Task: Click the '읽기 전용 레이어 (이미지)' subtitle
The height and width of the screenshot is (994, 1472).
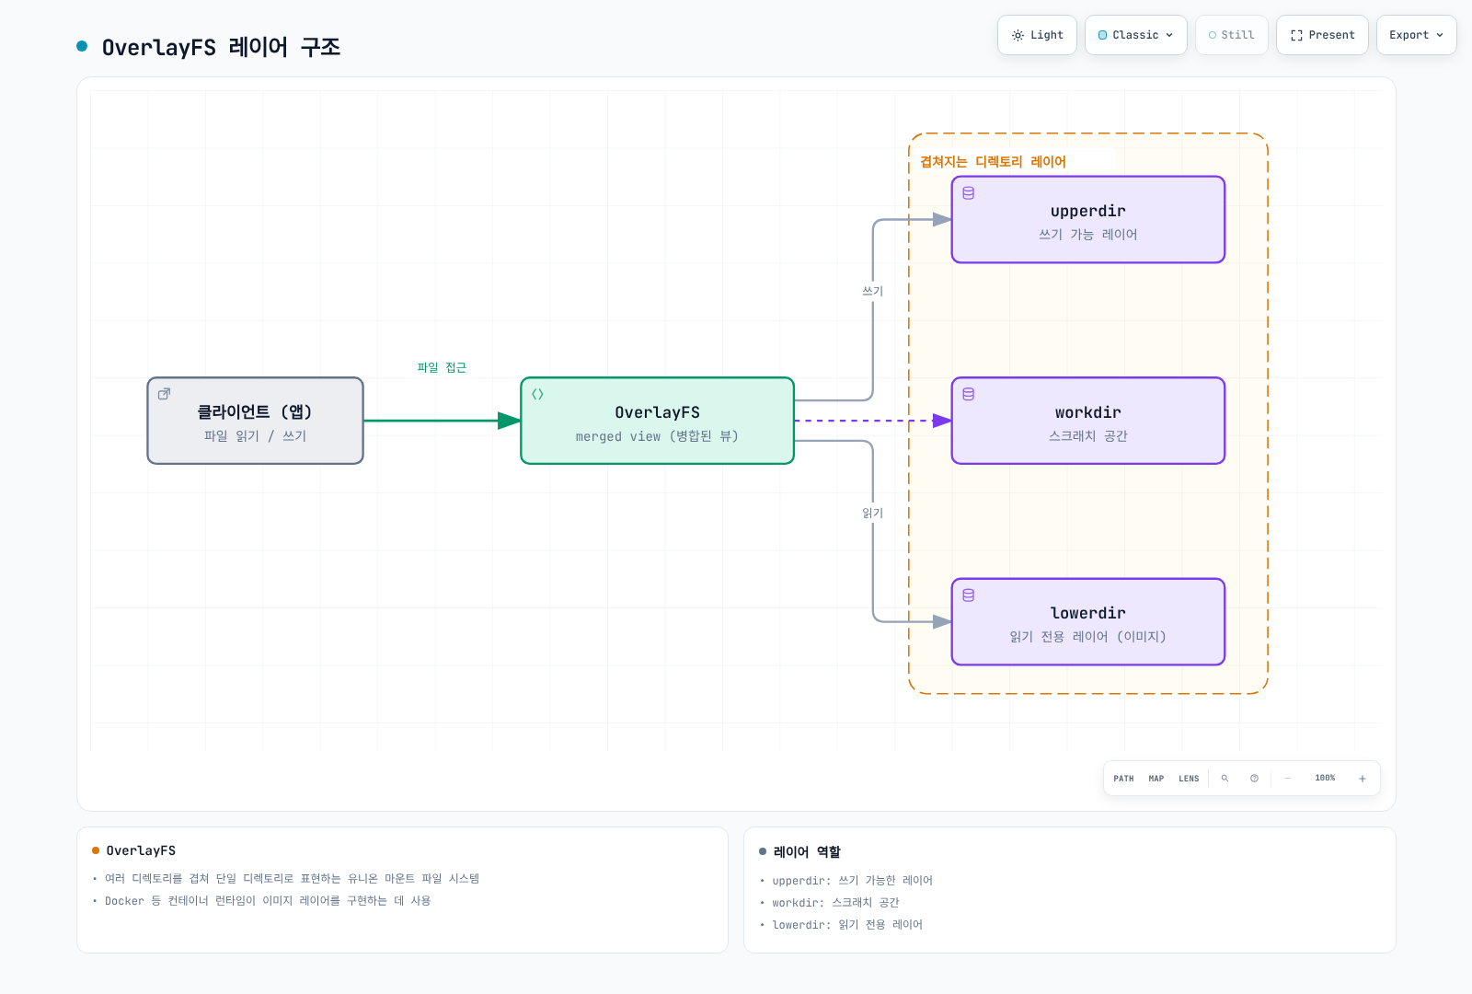Action: pos(1088,637)
